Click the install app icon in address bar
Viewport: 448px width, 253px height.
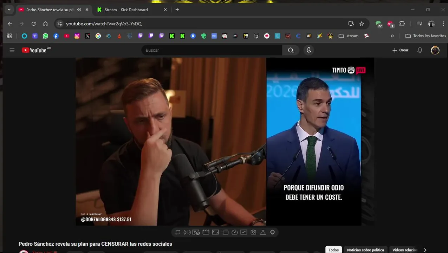click(351, 24)
